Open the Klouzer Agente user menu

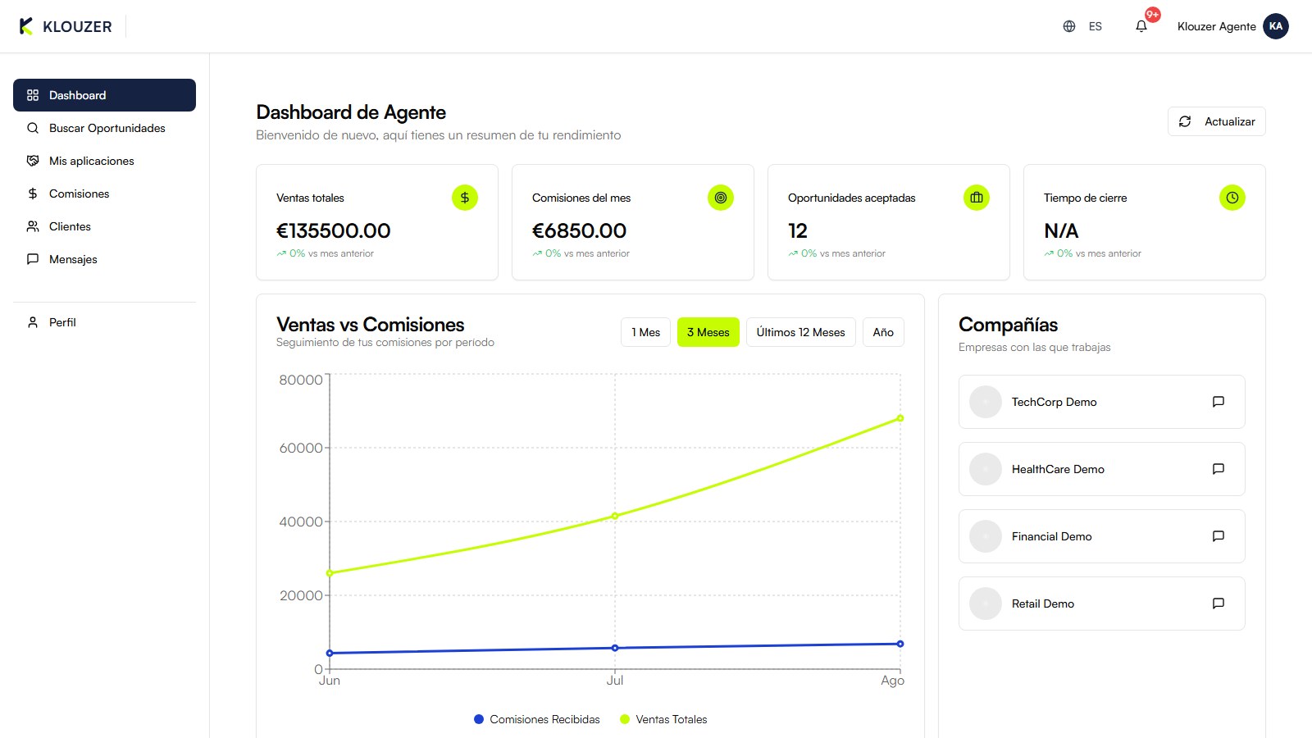tap(1217, 26)
